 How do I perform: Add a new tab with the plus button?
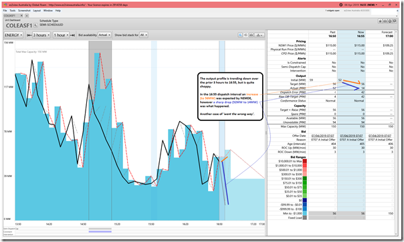pos(27,15)
